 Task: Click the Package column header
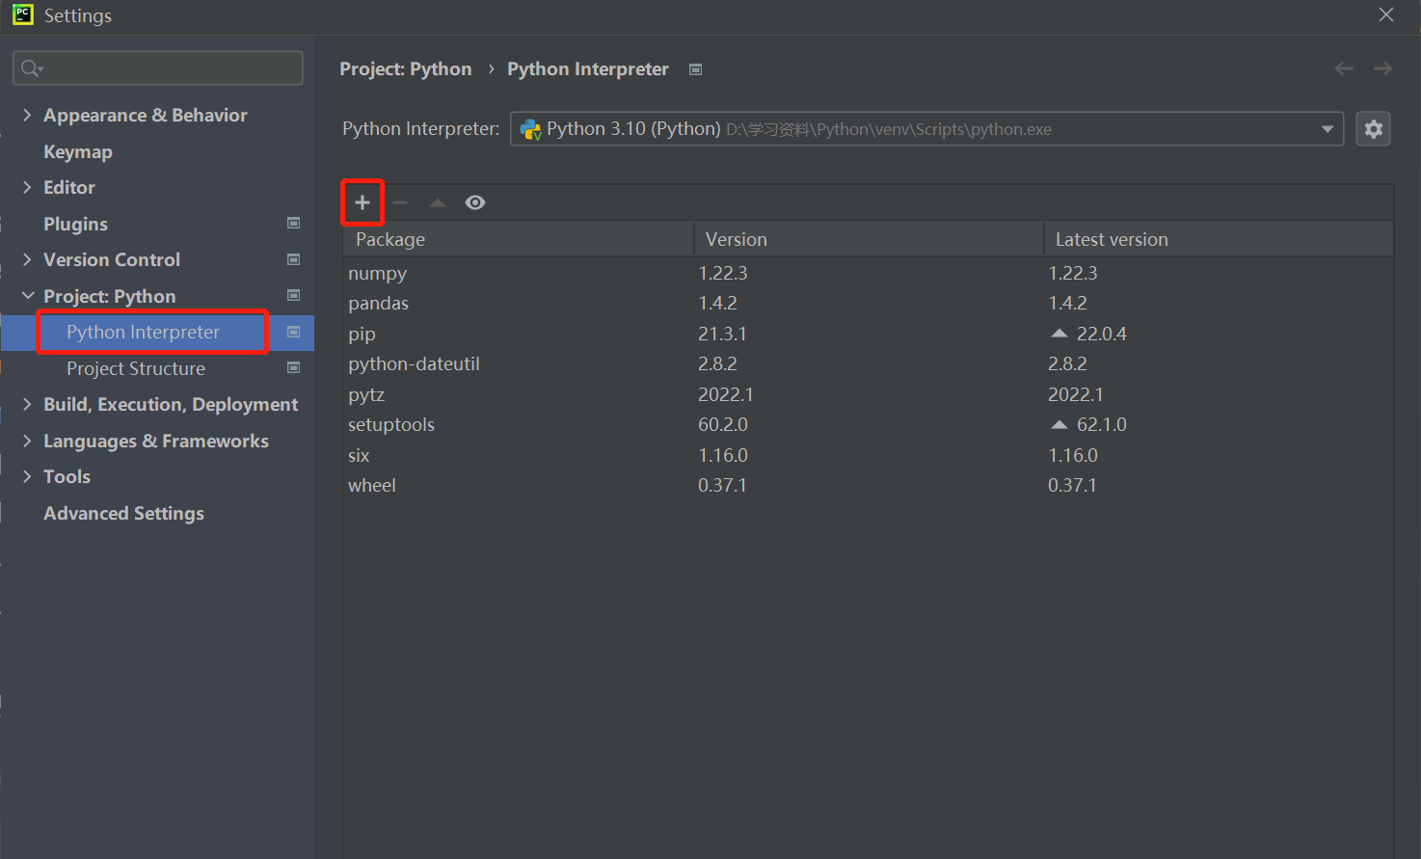[x=390, y=239]
